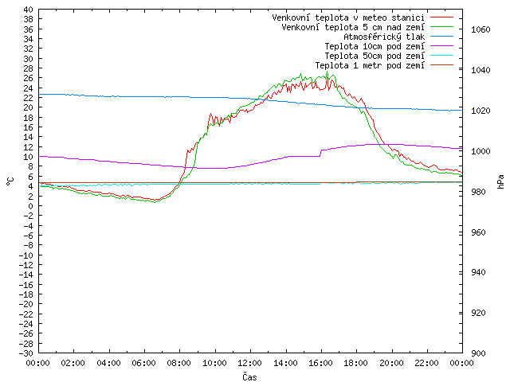Screen dimensions: 510x382
Task: Click the '40' temperature axis label
Action: [x=29, y=10]
